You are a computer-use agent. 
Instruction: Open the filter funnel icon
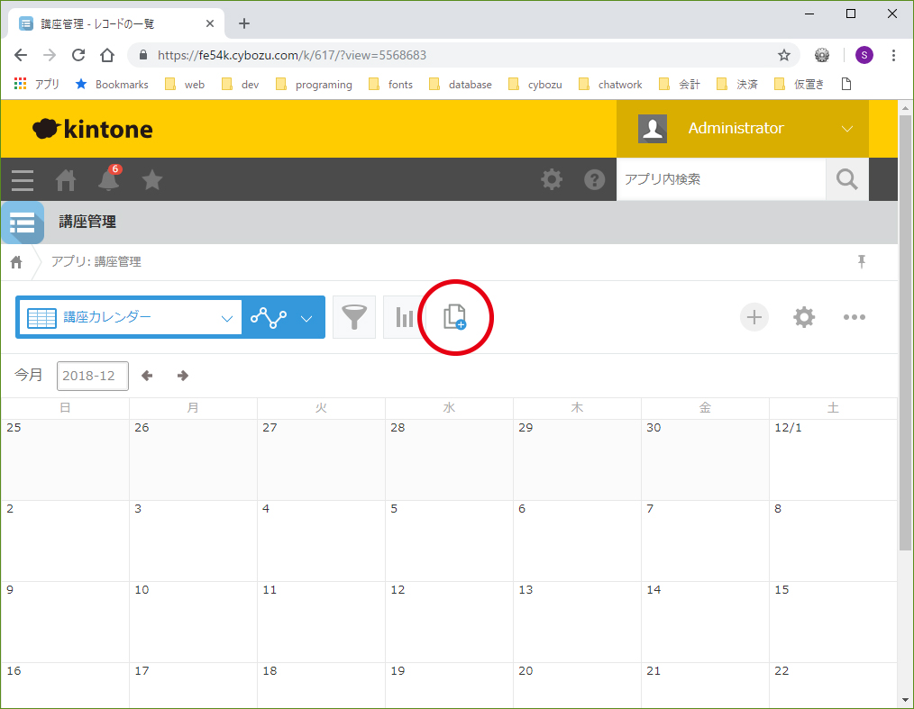[354, 317]
